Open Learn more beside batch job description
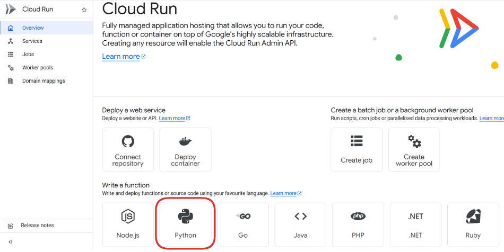 [x=492, y=118]
